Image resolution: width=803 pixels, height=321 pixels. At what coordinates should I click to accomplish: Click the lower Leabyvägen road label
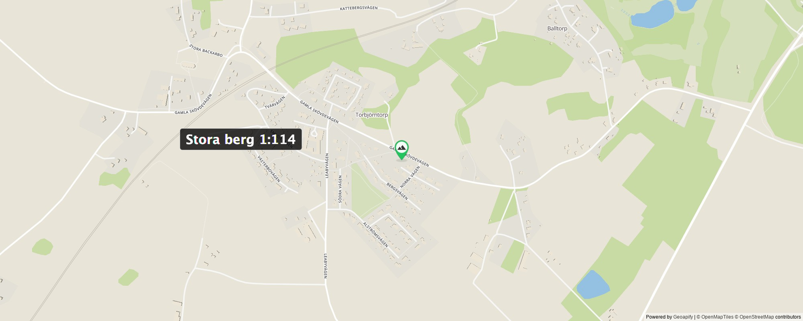tap(325, 266)
